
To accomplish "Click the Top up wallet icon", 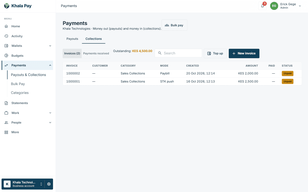I will point(209,53).
